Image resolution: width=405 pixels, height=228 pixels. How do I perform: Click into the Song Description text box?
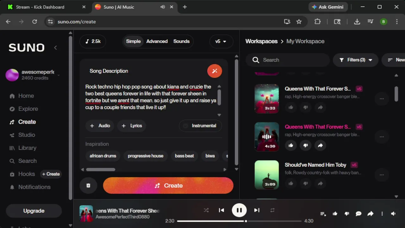pyautogui.click(x=151, y=97)
